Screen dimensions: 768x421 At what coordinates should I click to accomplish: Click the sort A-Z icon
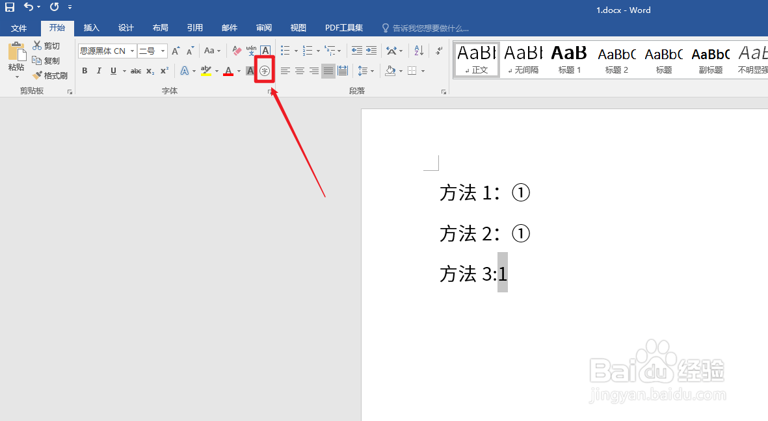(419, 51)
